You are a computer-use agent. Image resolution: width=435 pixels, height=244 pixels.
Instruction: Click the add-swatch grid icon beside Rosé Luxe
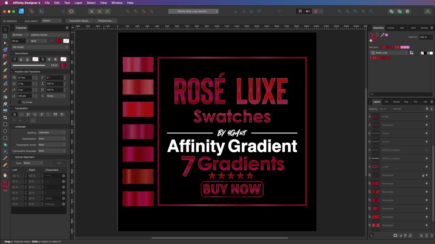click(x=412, y=53)
